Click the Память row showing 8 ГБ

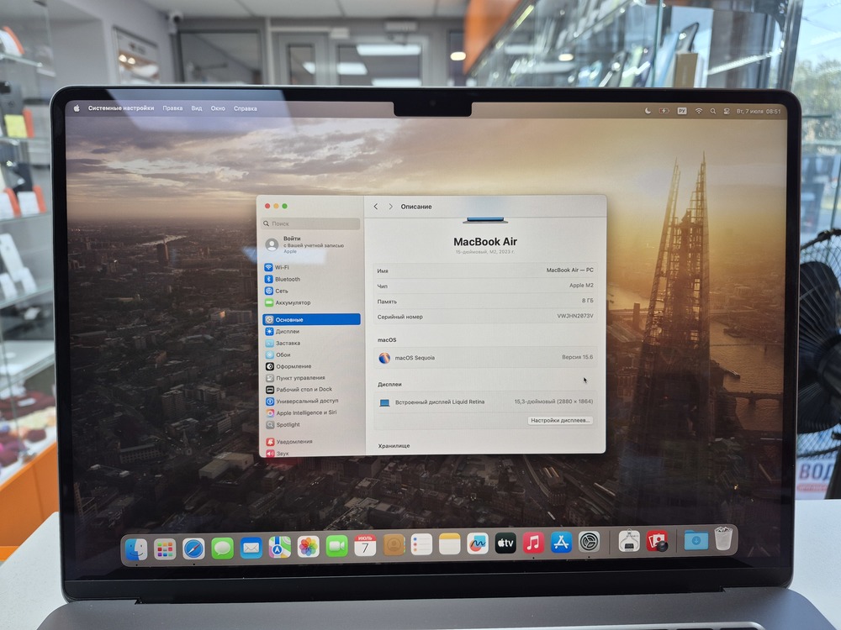coord(485,301)
